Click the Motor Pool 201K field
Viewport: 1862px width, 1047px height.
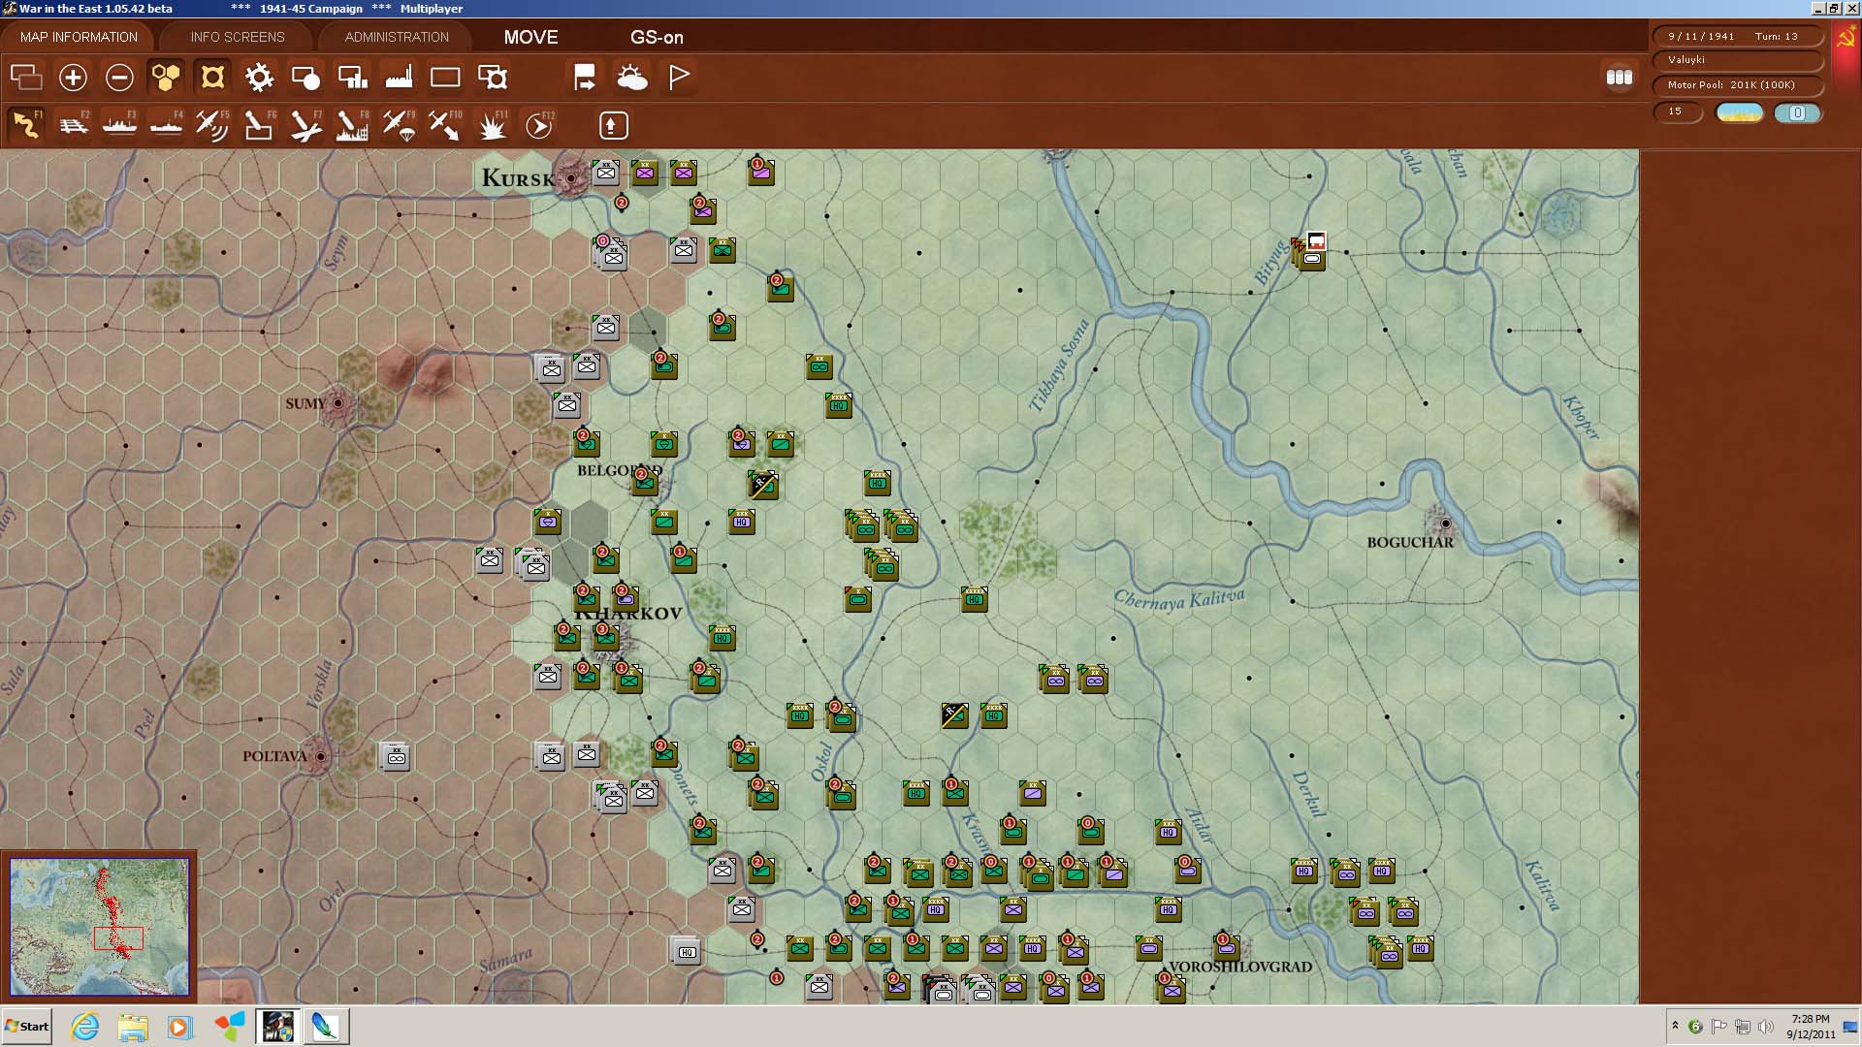[x=1738, y=85]
